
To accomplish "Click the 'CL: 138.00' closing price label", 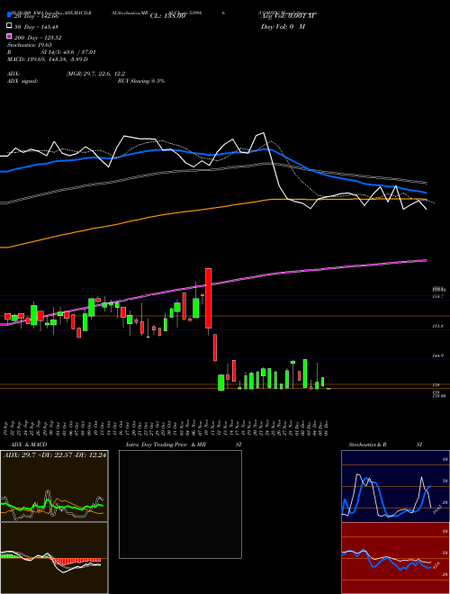I will (167, 16).
